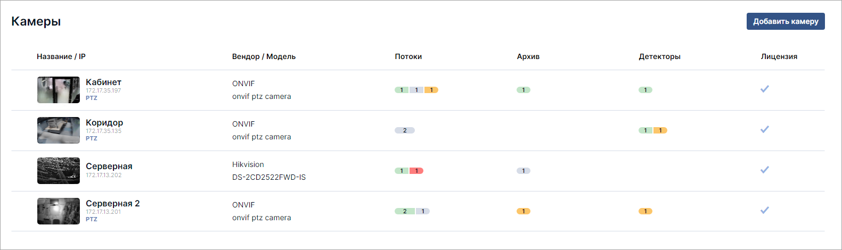Click the gray archive badge for Серверная
This screenshot has height=250, width=842.
[x=524, y=171]
